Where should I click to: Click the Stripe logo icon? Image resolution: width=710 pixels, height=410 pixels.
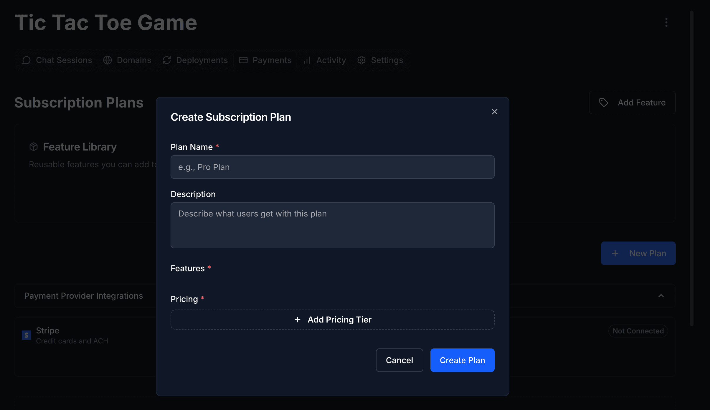pos(27,335)
